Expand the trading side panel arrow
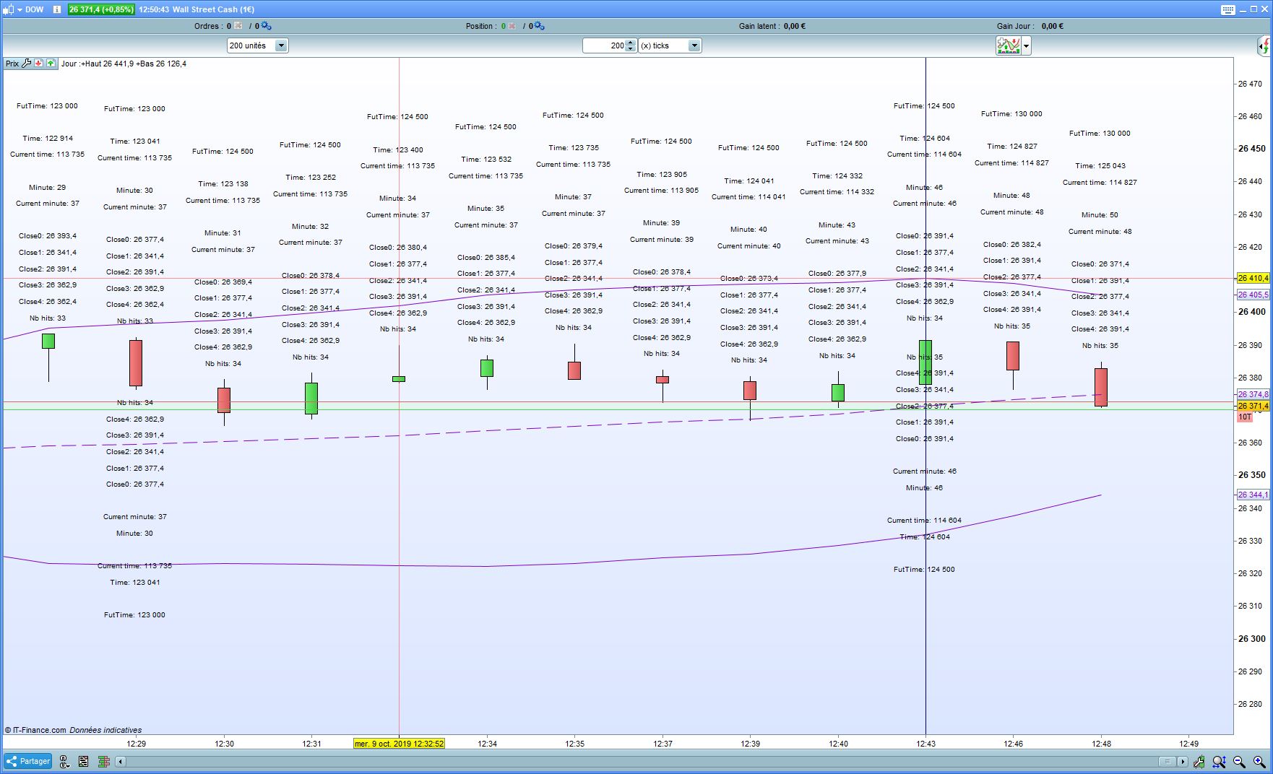The image size is (1273, 774). pos(1264,46)
